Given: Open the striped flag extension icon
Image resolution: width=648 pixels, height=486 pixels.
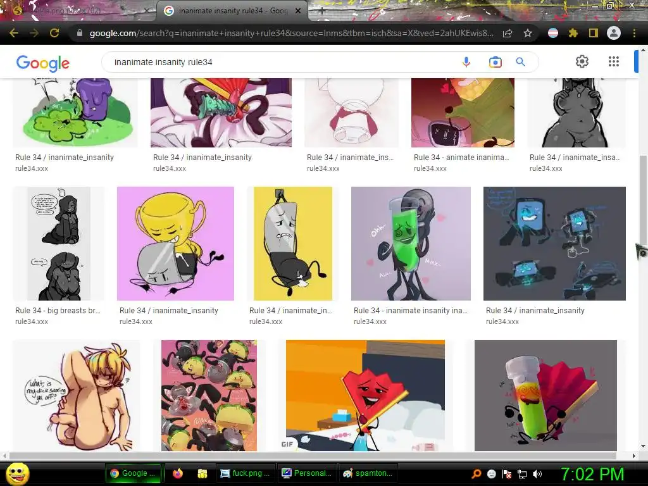Looking at the screenshot, I should (x=553, y=33).
